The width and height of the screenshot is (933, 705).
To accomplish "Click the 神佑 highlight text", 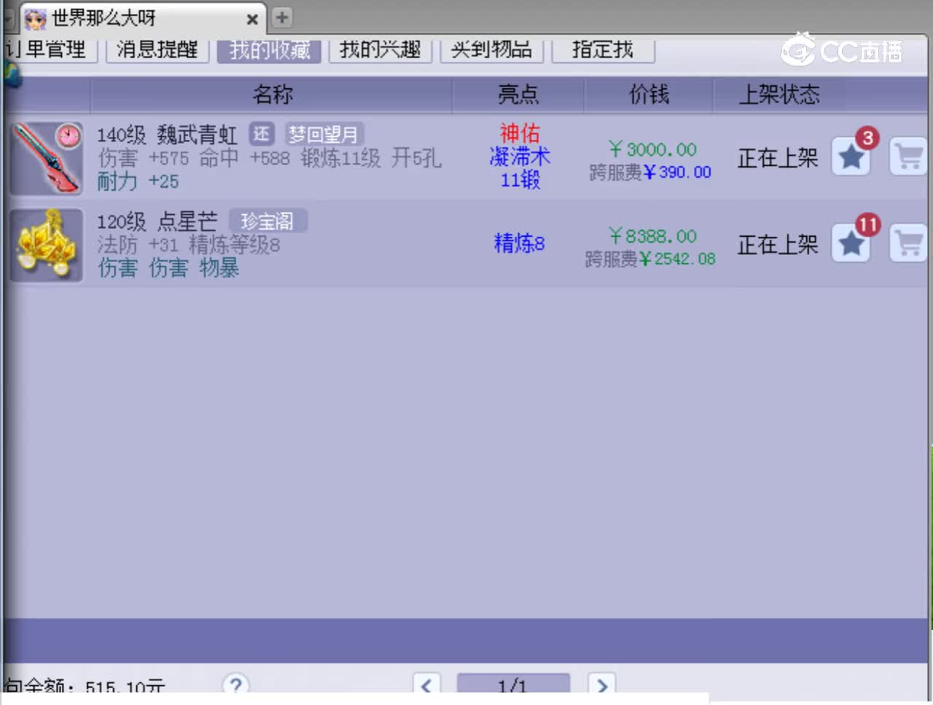I will (520, 133).
